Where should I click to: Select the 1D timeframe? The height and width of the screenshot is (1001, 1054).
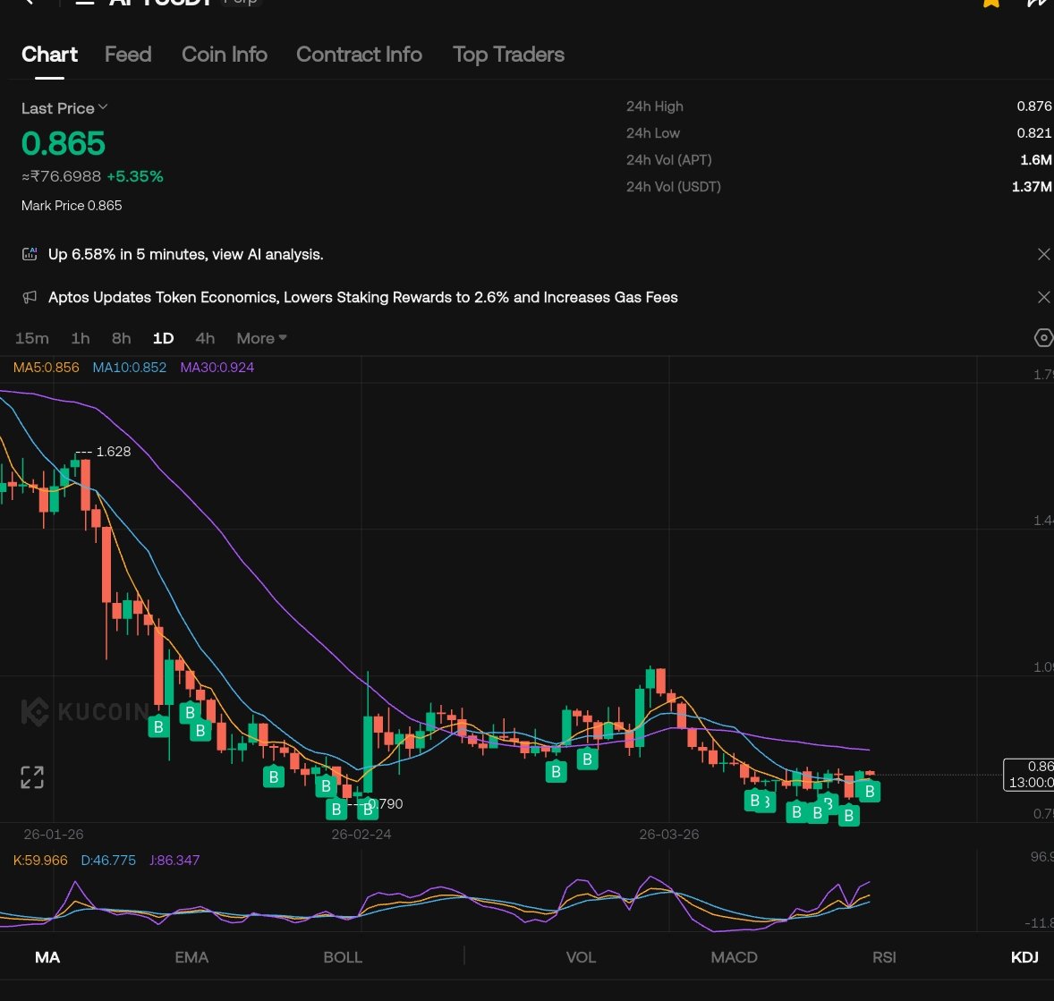164,338
